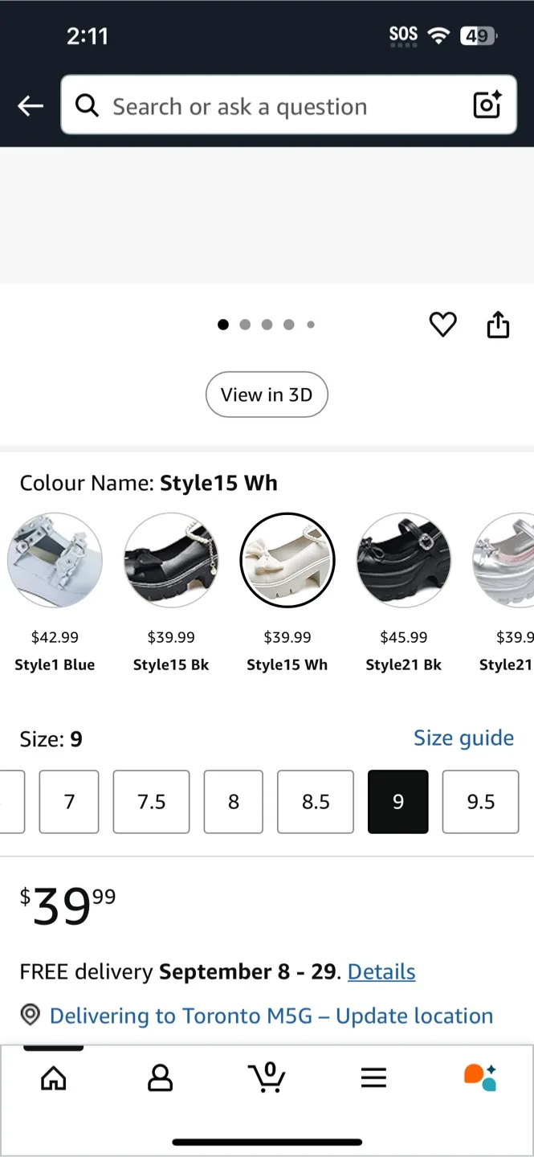Tap the share icon

point(498,325)
